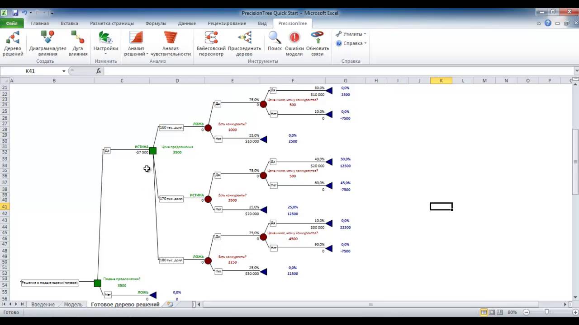The image size is (579, 325).
Task: Open the Файл tab
Action: click(x=12, y=23)
